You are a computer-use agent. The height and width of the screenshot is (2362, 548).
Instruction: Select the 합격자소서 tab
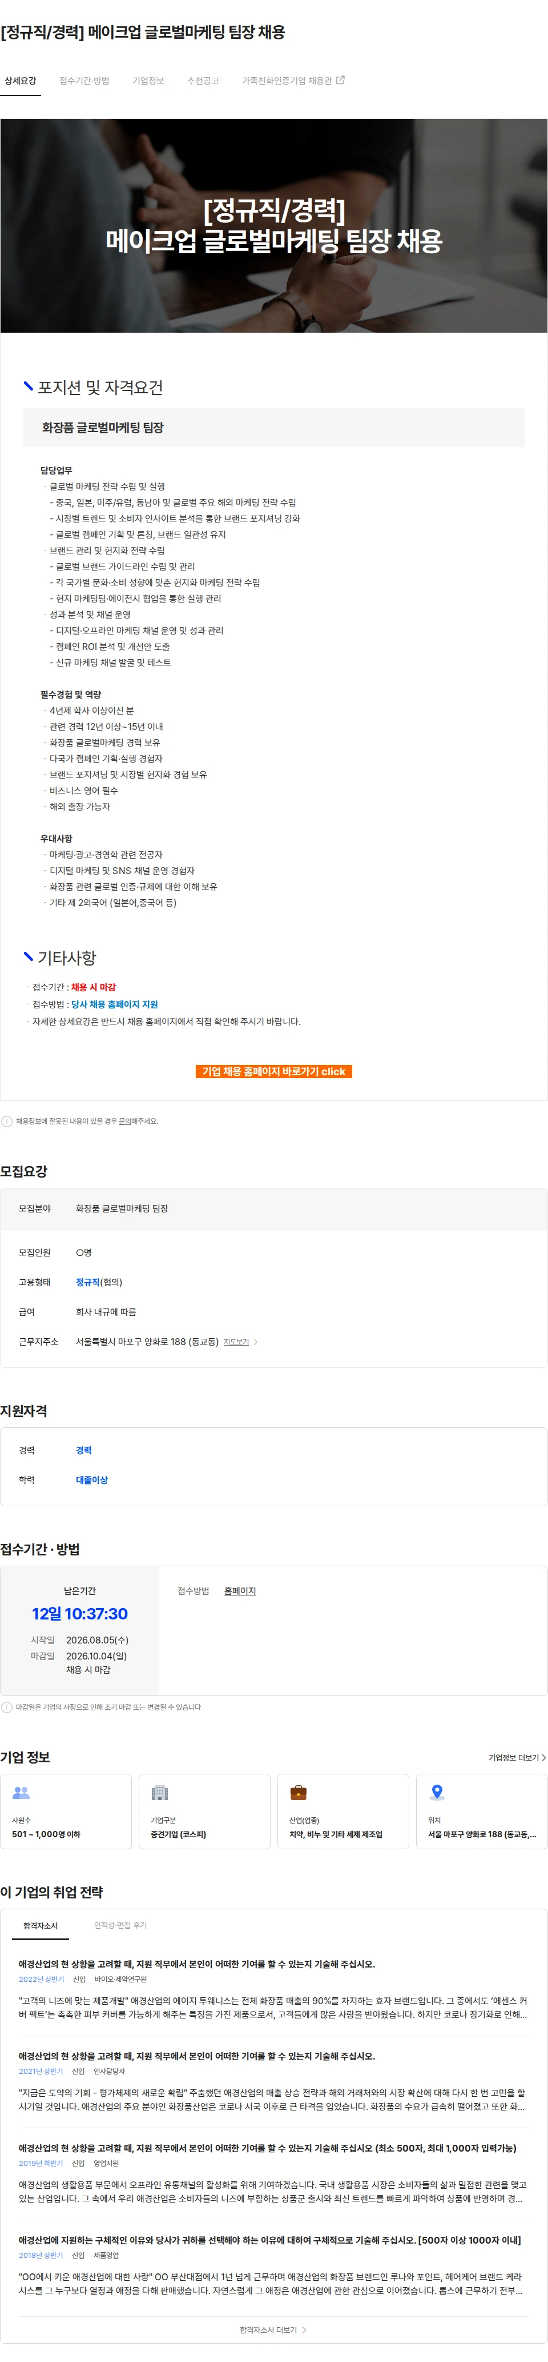tap(41, 1925)
